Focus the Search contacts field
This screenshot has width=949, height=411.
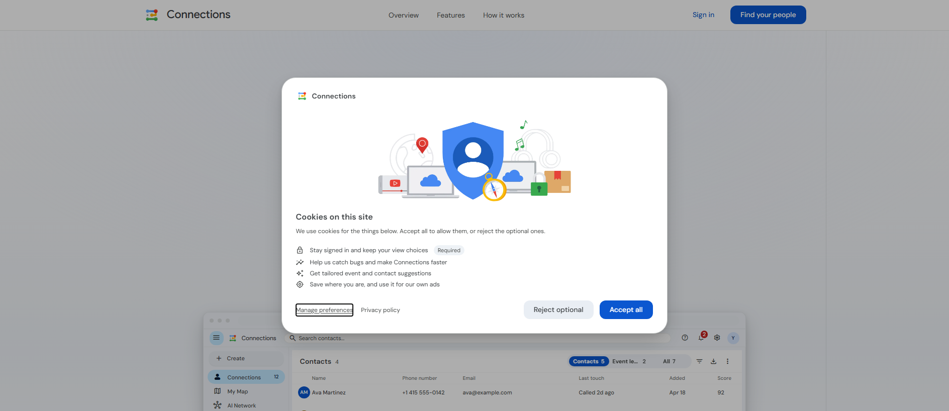coord(478,338)
